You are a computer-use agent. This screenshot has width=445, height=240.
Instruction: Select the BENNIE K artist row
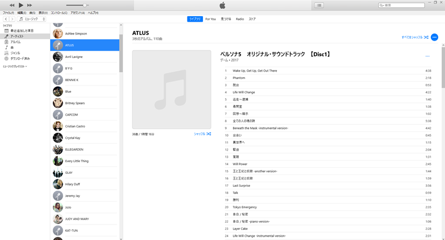coord(85,80)
